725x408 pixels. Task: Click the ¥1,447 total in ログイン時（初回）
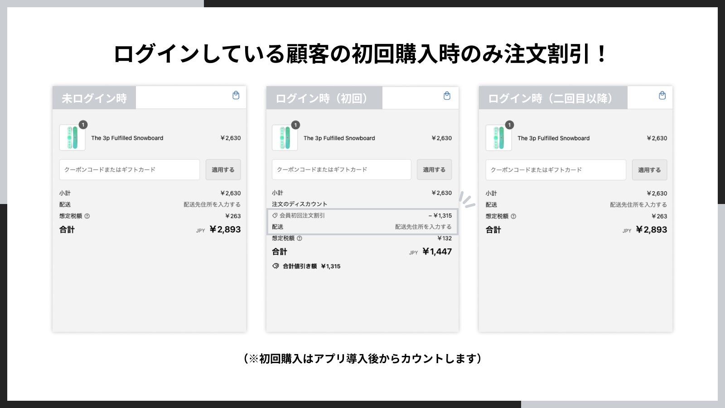pos(437,252)
